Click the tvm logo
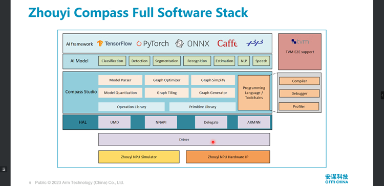384x186 pixels. tap(300, 41)
